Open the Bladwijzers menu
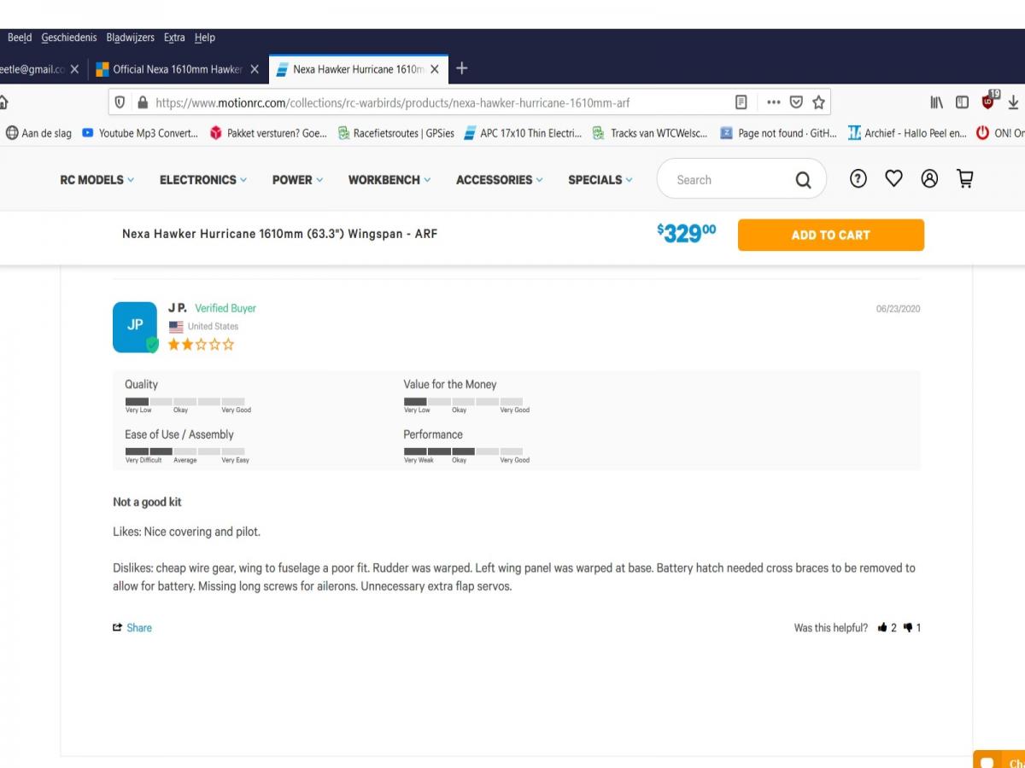Screen dimensions: 1025x768 [131, 38]
